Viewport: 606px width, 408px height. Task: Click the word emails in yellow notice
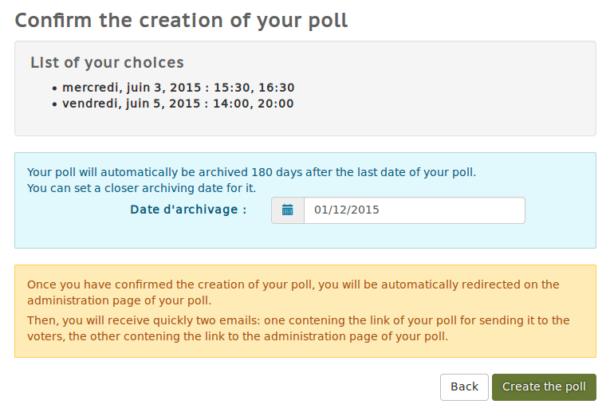pyautogui.click(x=239, y=320)
